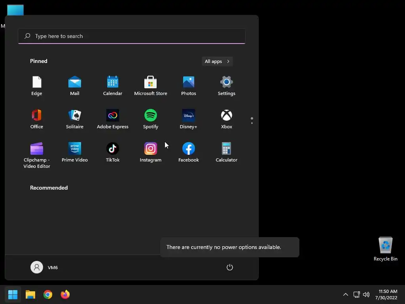Launch the Photos app
Image resolution: width=405 pixels, height=304 pixels.
189,86
